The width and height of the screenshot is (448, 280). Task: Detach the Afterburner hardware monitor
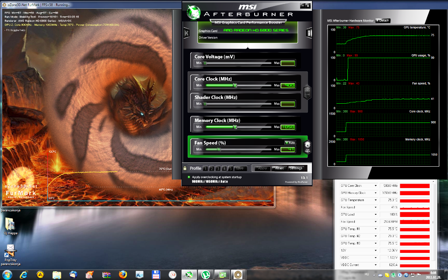(383, 21)
